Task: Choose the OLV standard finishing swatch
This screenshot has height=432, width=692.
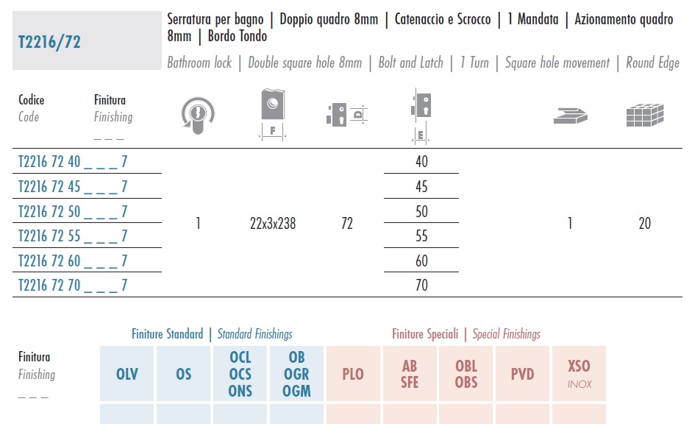Action: (x=127, y=374)
